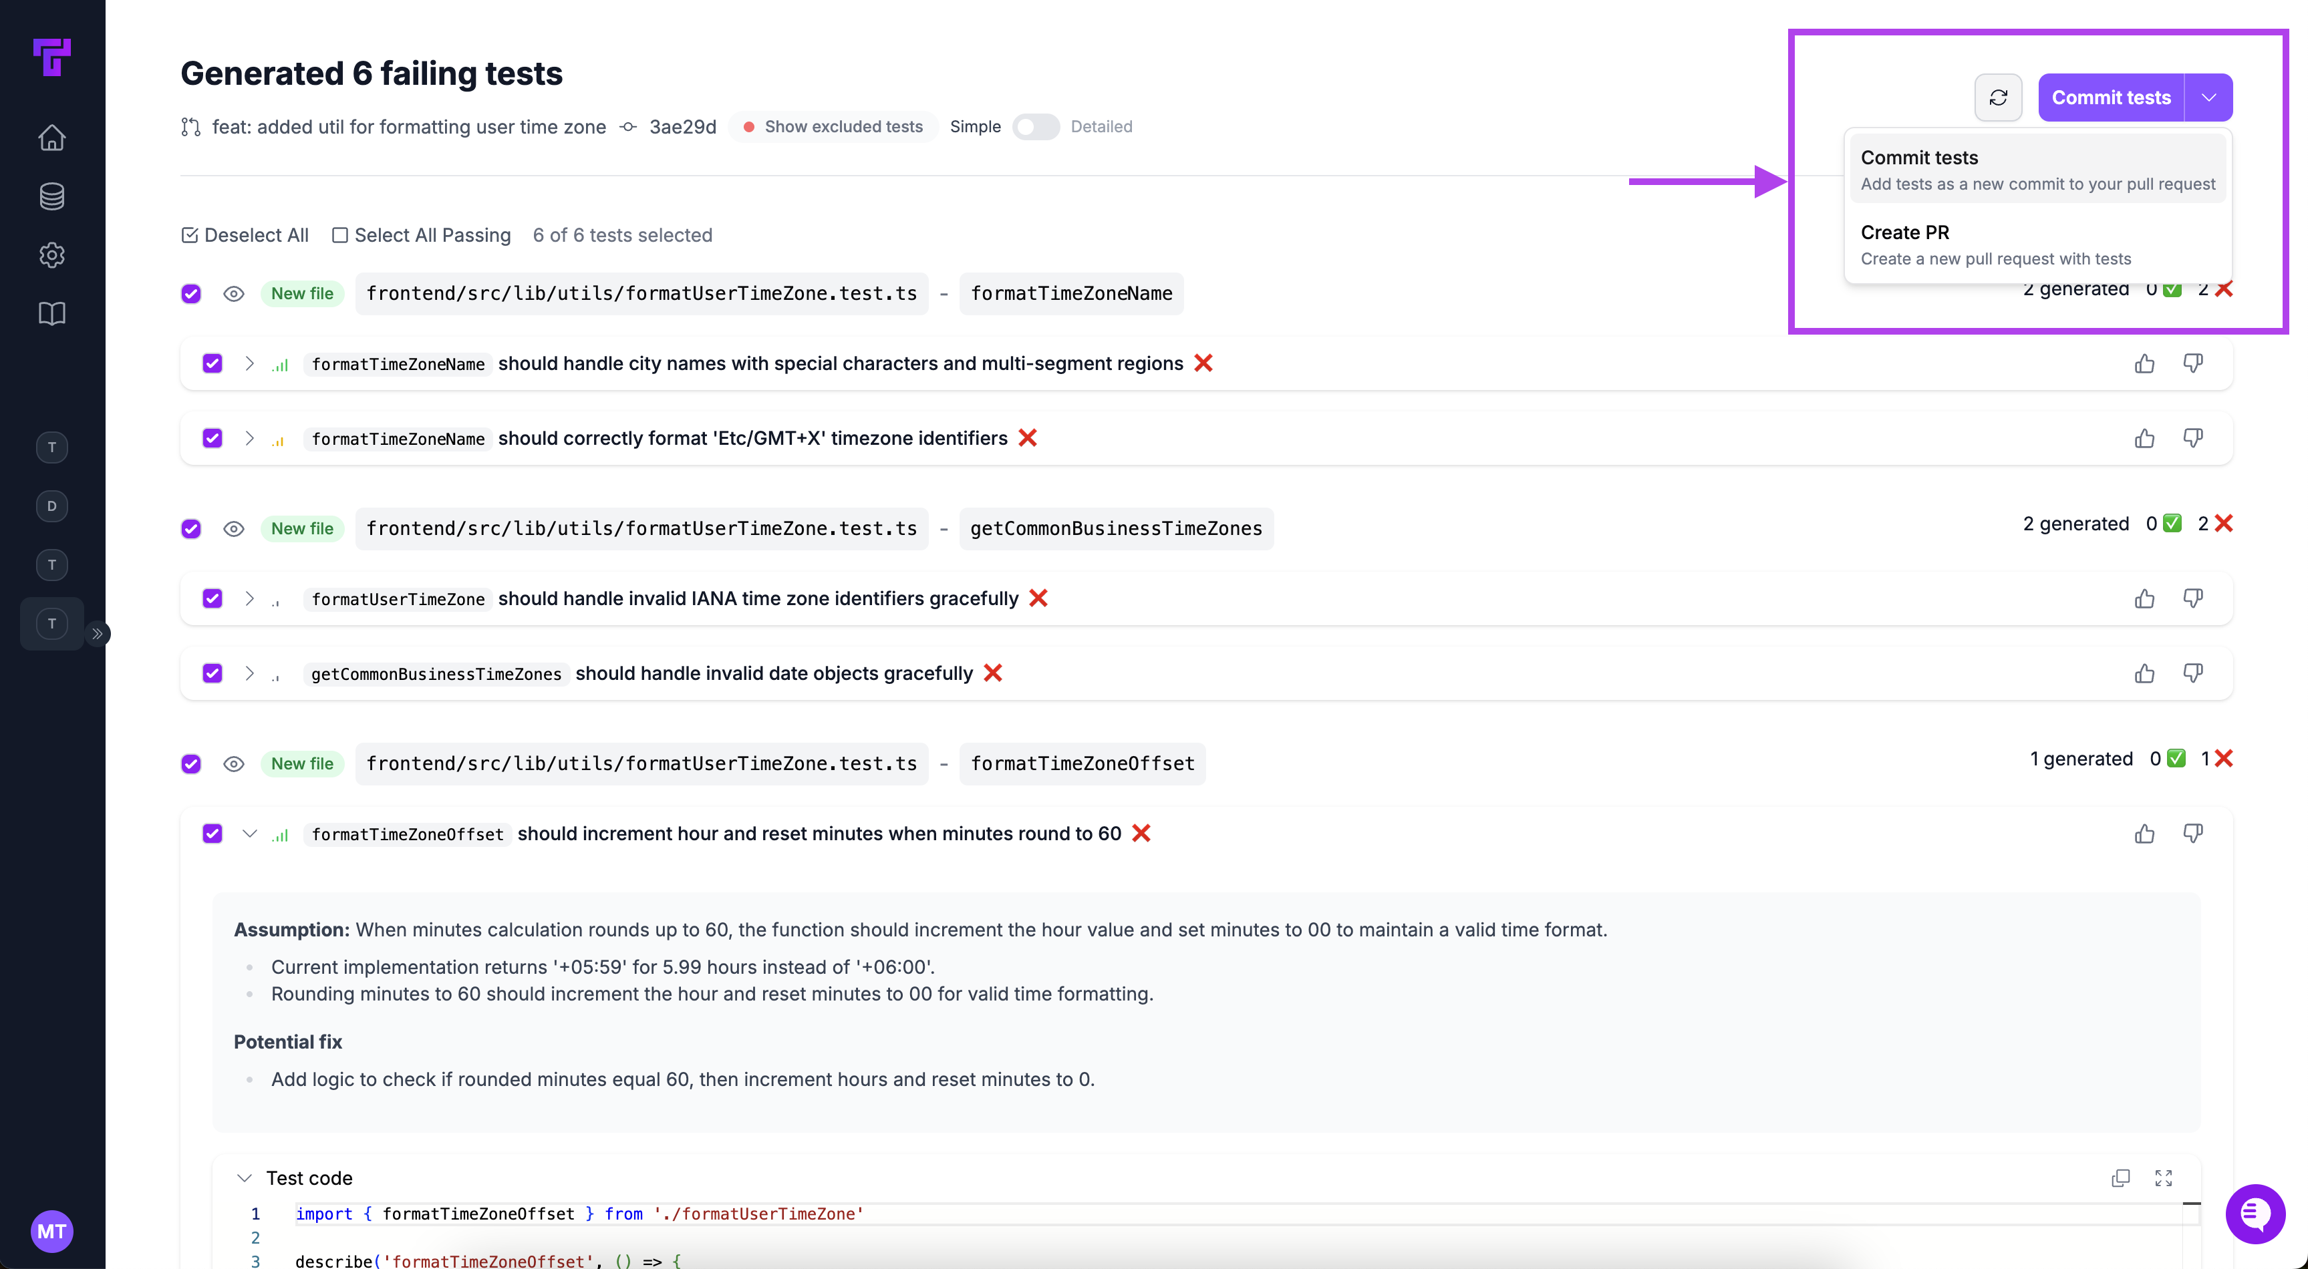Image resolution: width=2308 pixels, height=1269 pixels.
Task: Copy the test code with copy icon
Action: [2120, 1177]
